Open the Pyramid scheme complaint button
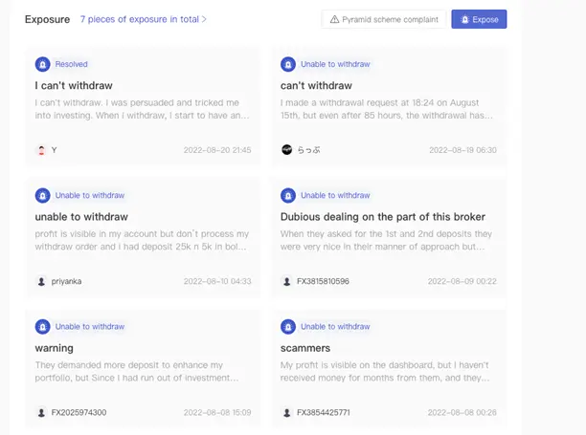Viewport: 586px width, 435px height. [x=384, y=19]
